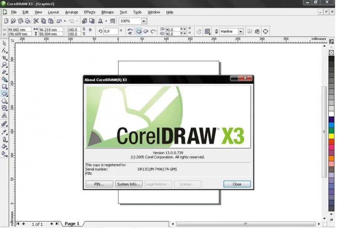
Task: Select the Zoom tool
Action: [4, 65]
